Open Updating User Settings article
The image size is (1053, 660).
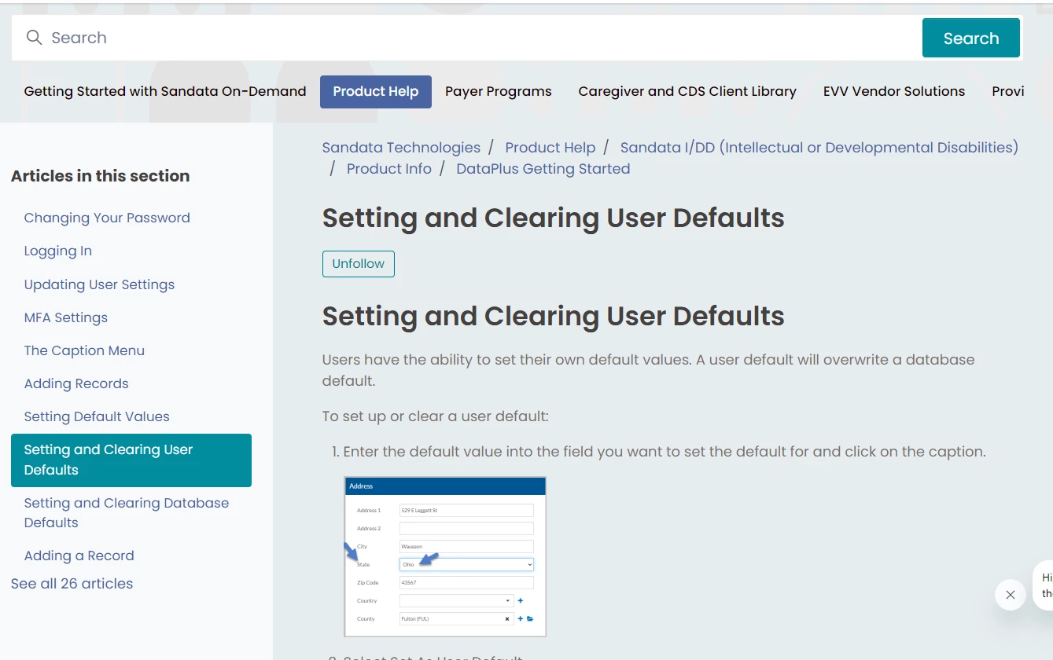tap(99, 284)
